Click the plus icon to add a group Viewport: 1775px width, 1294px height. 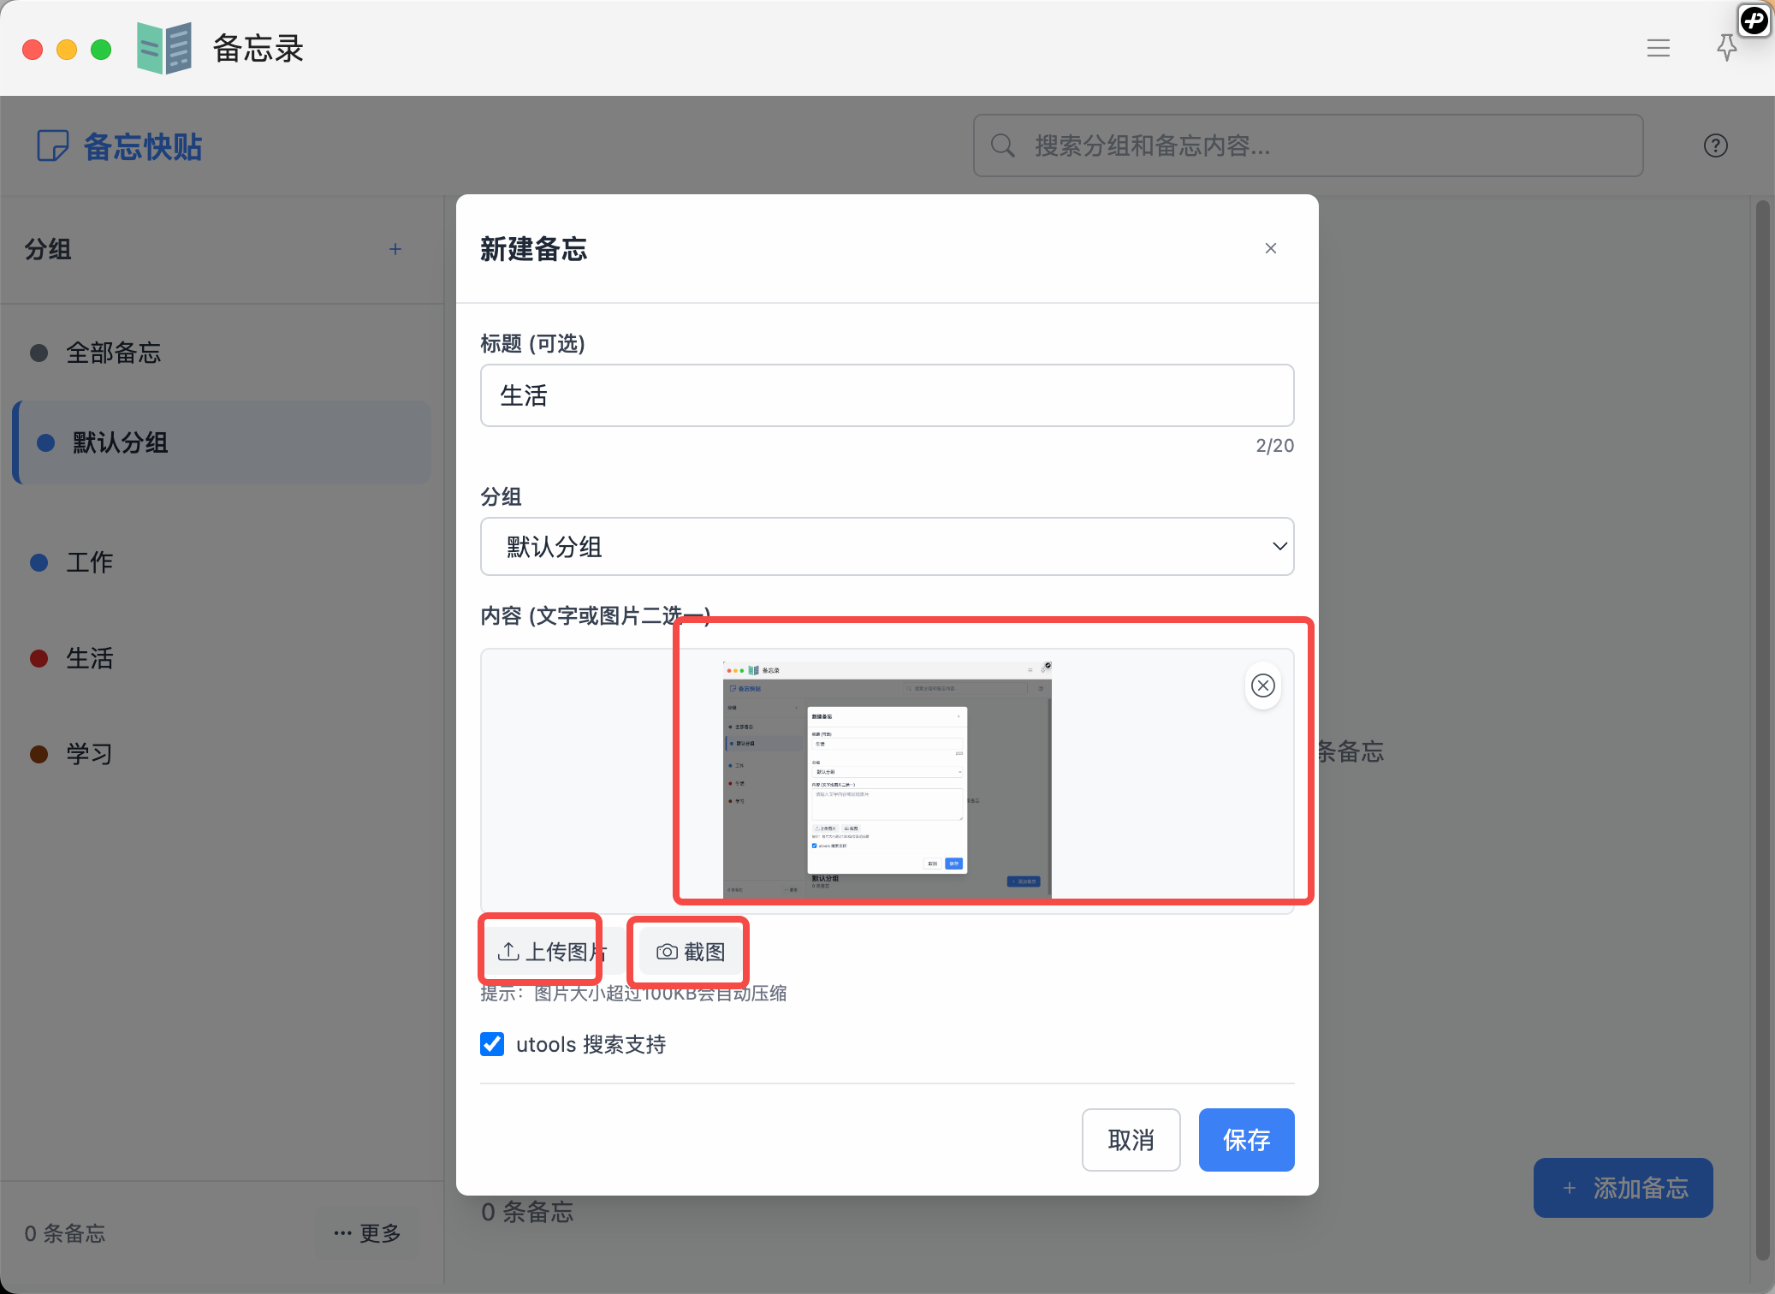pos(395,249)
